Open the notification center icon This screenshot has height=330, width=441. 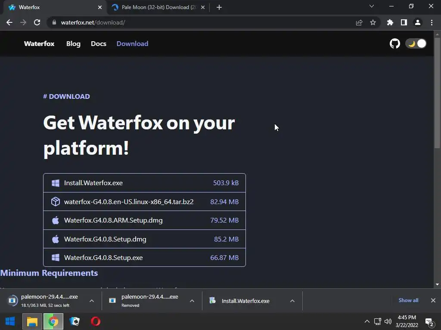pyautogui.click(x=430, y=322)
